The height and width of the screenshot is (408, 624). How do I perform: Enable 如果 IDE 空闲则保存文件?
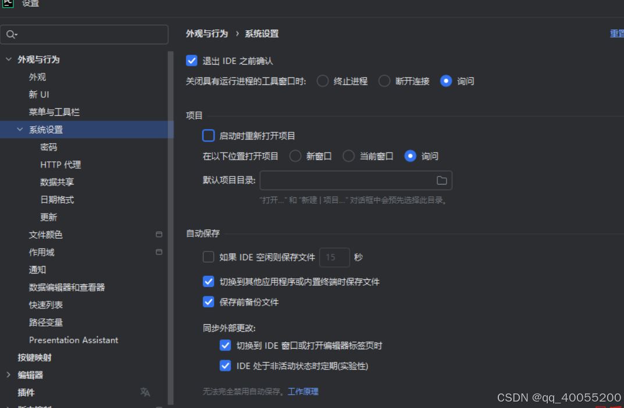point(208,257)
